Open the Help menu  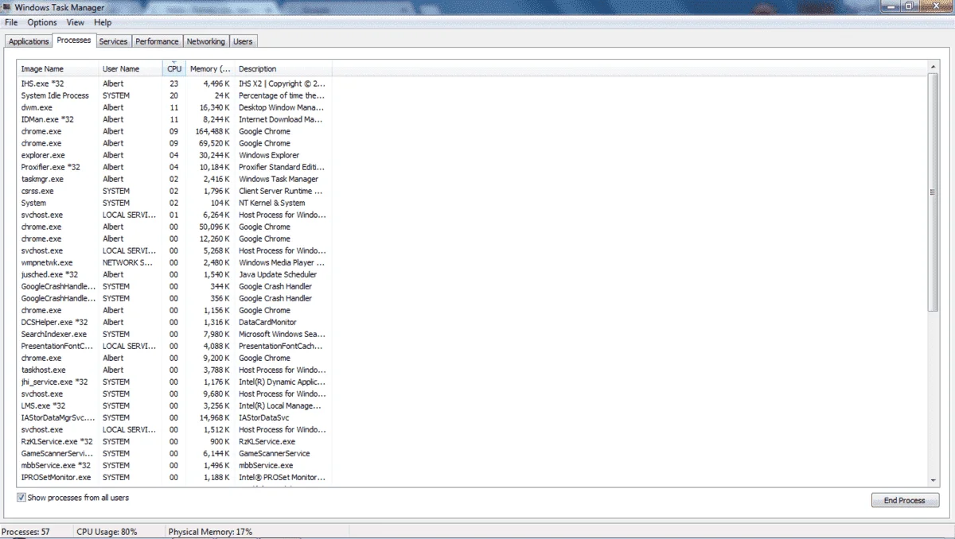click(x=103, y=22)
